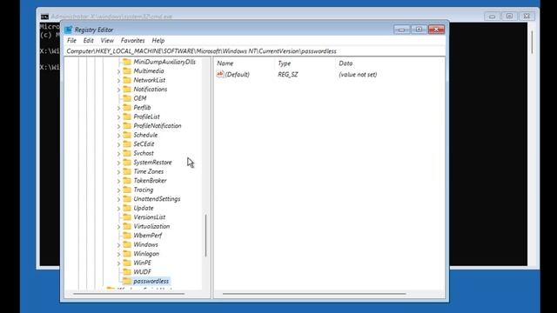Screen dimensions: 557x313
Task: Click the Schedule folder icon
Action: tap(127, 135)
